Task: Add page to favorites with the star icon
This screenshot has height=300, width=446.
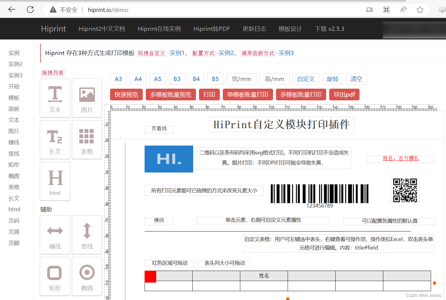Action: coord(420,10)
